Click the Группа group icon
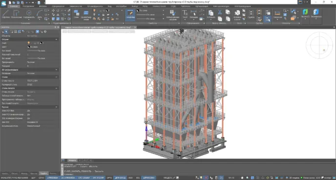The height and width of the screenshot is (180, 336). (x=251, y=14)
